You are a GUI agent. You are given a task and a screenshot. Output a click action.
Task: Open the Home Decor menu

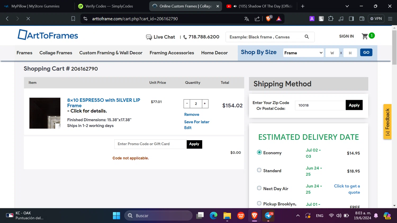[214, 53]
